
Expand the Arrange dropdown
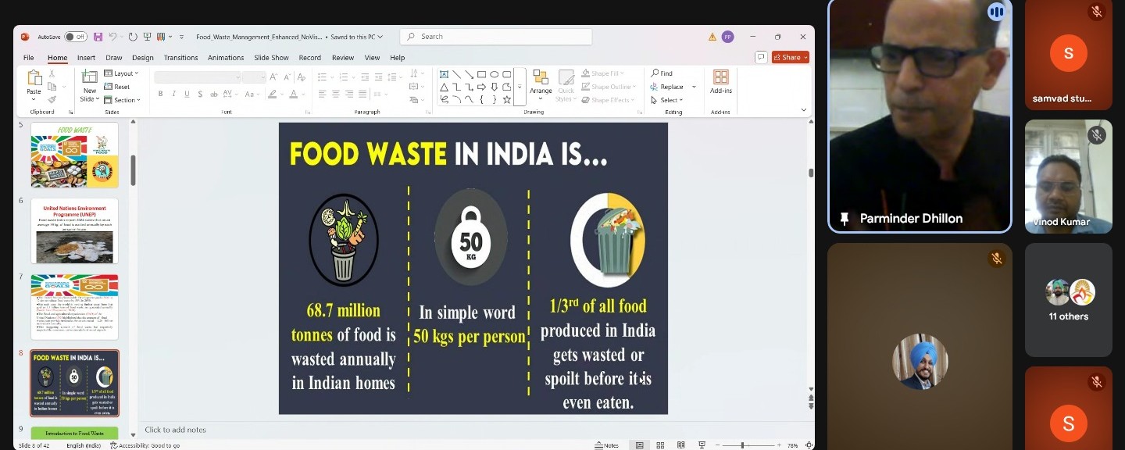(541, 82)
